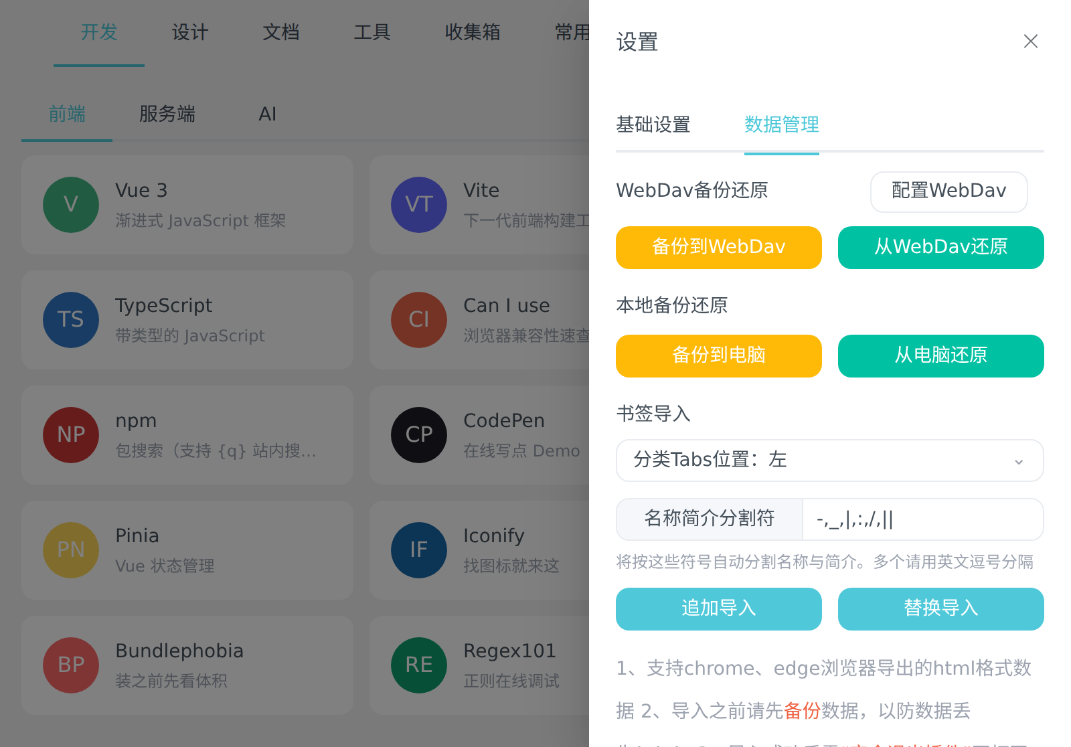
Task: Click the red NP avatar for npm
Action: [x=71, y=435]
